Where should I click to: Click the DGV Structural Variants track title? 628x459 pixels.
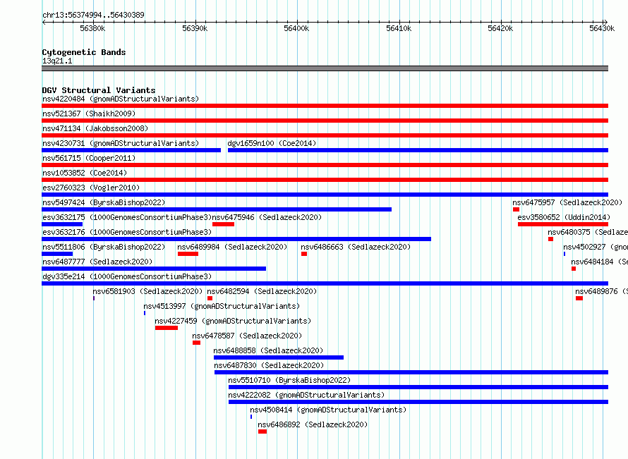point(99,90)
